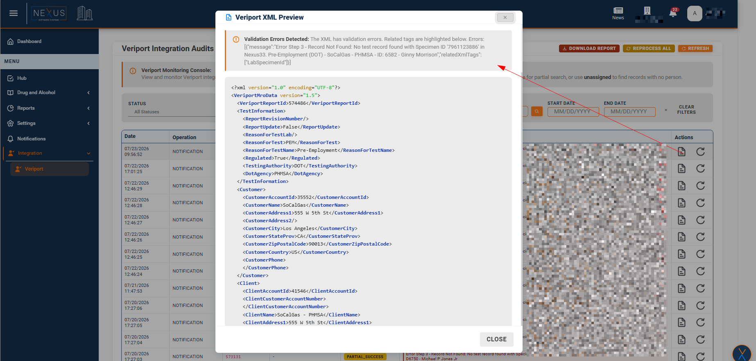Click the ClientAccountId 41546 XML line
Screen dimensions: 756x361
300,291
